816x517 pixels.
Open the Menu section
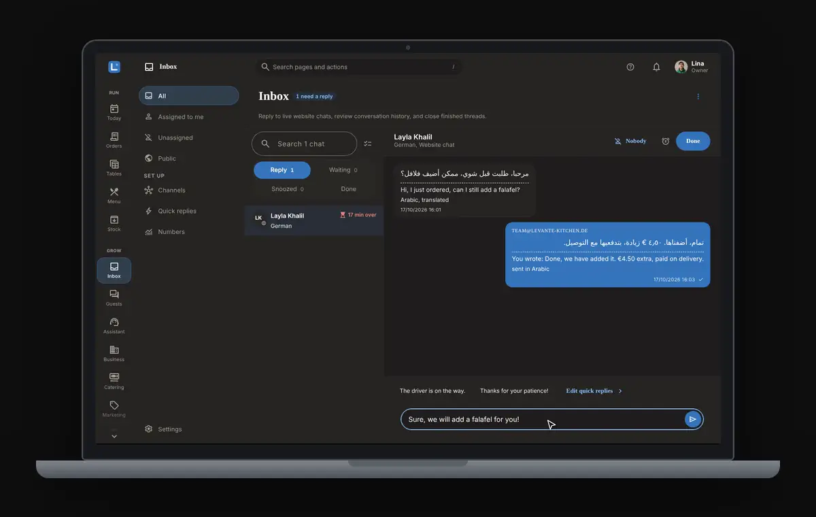(114, 196)
